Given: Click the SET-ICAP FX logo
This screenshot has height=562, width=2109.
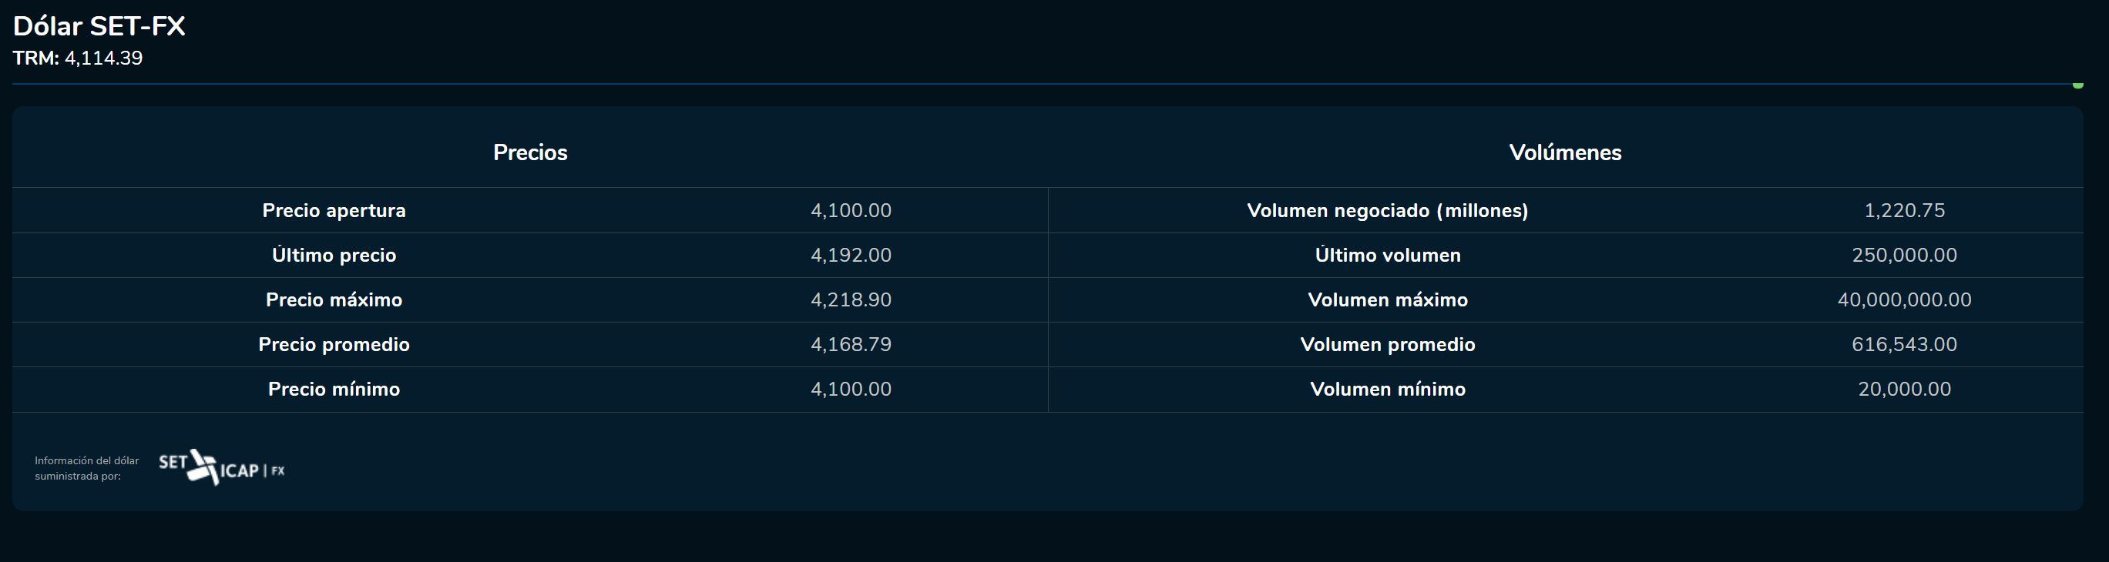Looking at the screenshot, I should point(221,467).
